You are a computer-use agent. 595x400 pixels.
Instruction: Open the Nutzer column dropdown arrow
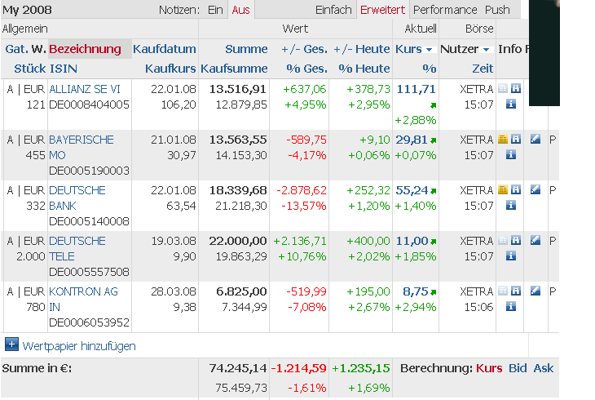(486, 50)
